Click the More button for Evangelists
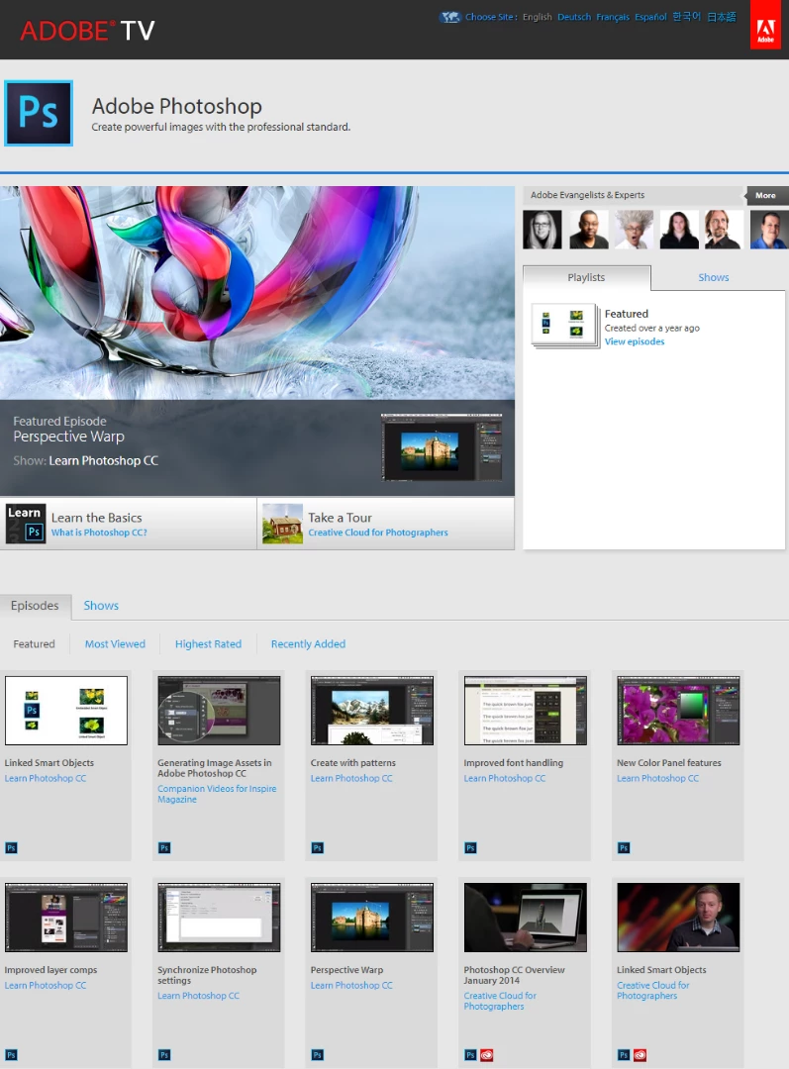Image resolution: width=789 pixels, height=1069 pixels. [x=765, y=195]
